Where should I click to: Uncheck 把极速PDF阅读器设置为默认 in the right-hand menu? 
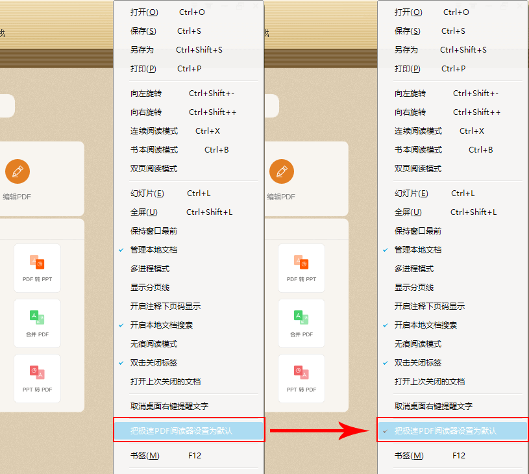point(453,430)
